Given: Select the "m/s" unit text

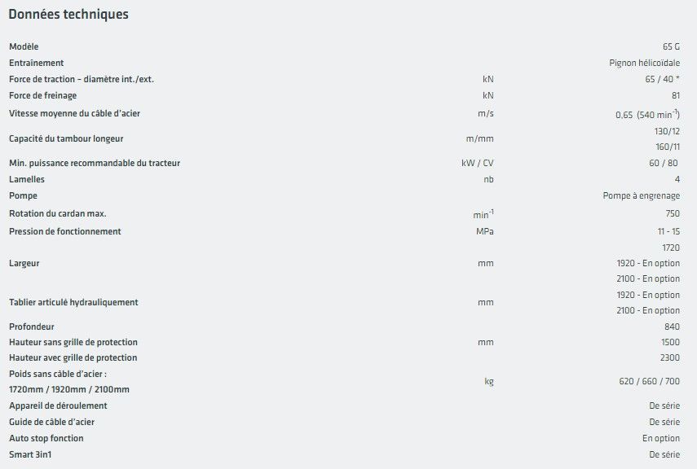Looking at the screenshot, I should pyautogui.click(x=486, y=113).
